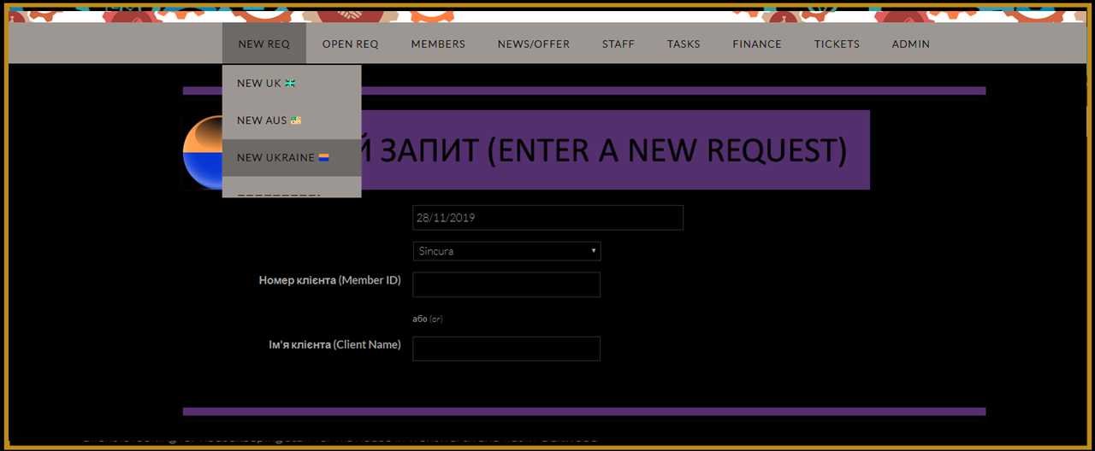Open the NEW REQ menu
The height and width of the screenshot is (451, 1095).
tap(263, 44)
